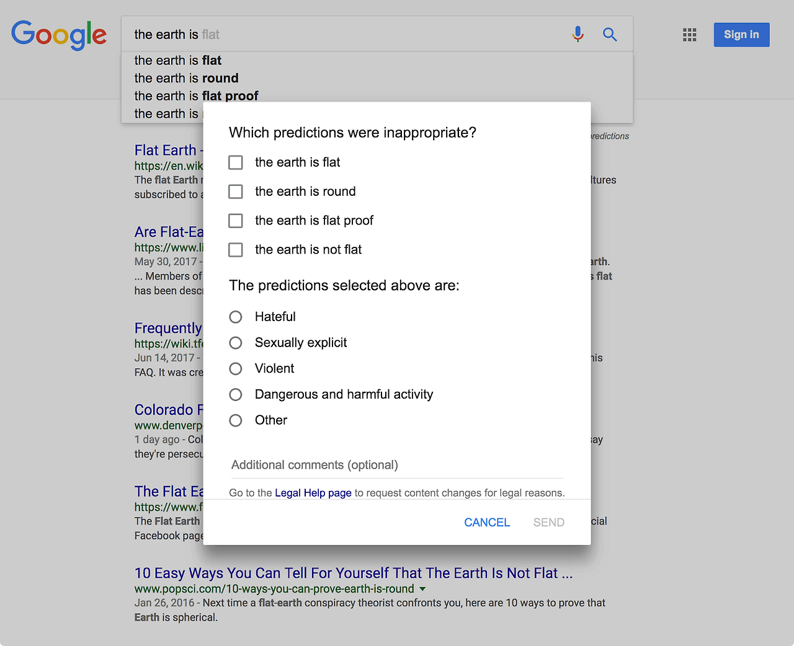Select the Sexually explicit radio option
The height and width of the screenshot is (646, 794).
coord(236,343)
